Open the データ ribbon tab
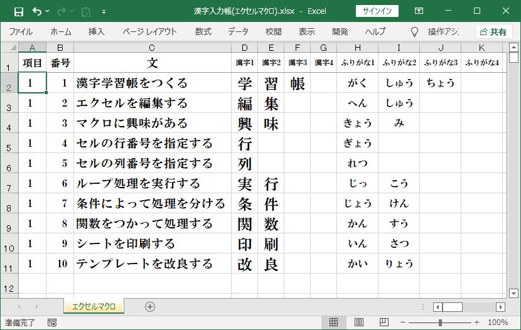The image size is (521, 330). point(238,31)
